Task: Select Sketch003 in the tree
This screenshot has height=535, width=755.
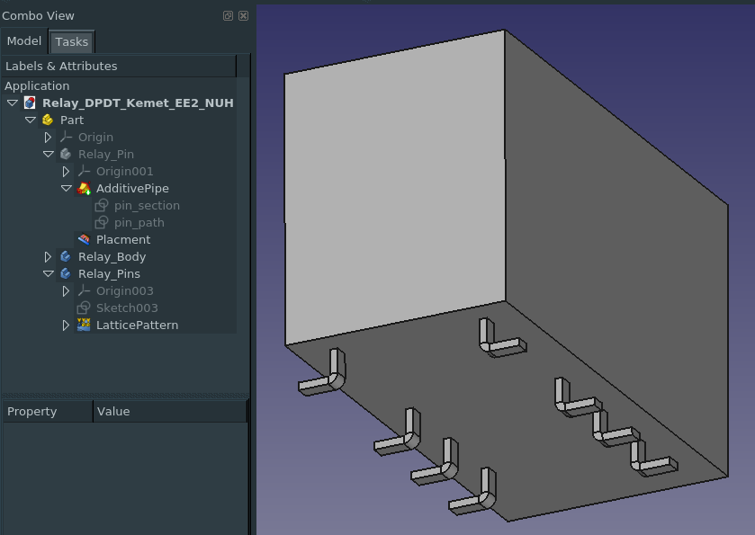Action: (x=126, y=308)
